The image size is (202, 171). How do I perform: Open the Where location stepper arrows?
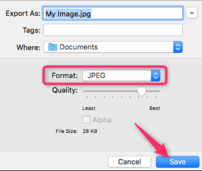click(x=178, y=47)
